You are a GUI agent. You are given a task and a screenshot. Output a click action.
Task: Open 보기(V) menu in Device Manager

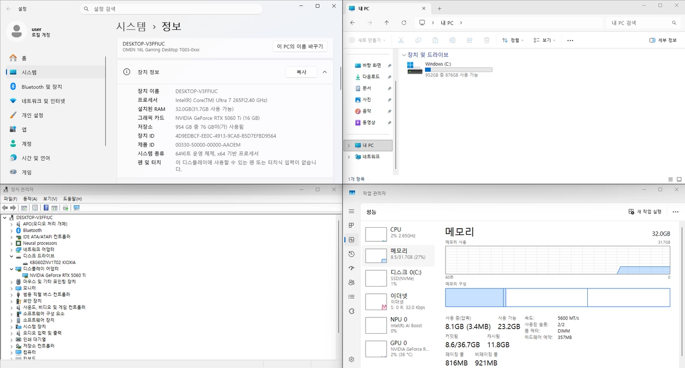pyautogui.click(x=50, y=199)
